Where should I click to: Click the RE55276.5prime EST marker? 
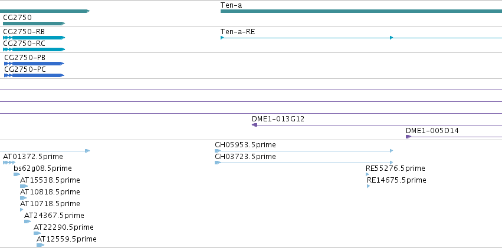(368, 174)
